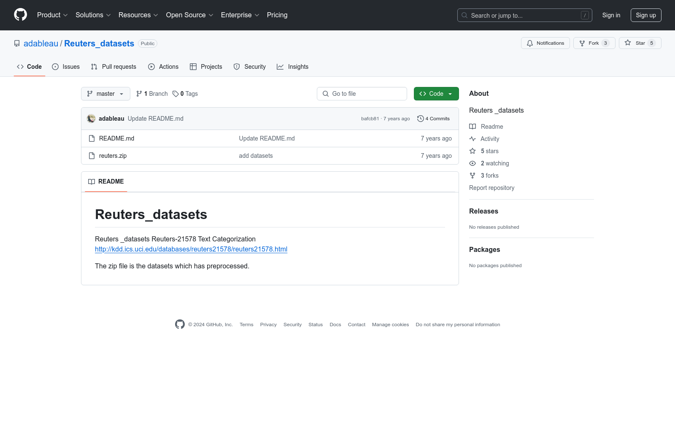Open the Solutions menu in header
Viewport: 675px width, 422px height.
tap(93, 15)
